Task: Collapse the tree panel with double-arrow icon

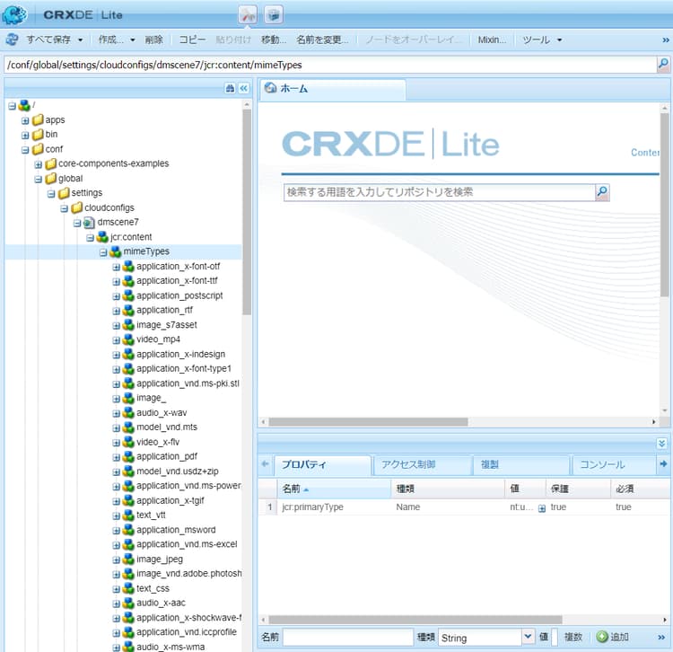Action: (244, 89)
